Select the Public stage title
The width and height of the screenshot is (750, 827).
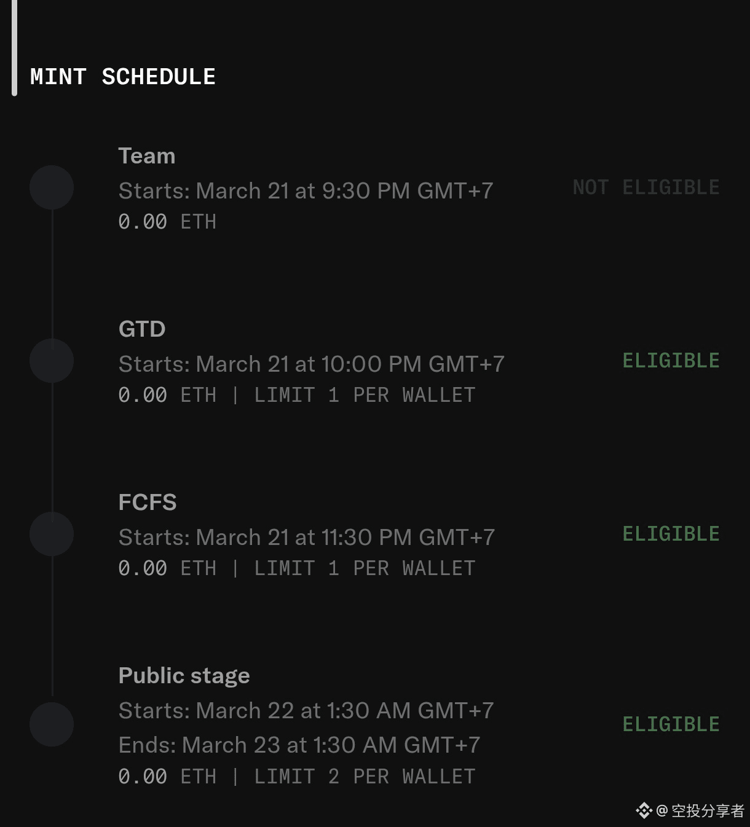pos(184,676)
